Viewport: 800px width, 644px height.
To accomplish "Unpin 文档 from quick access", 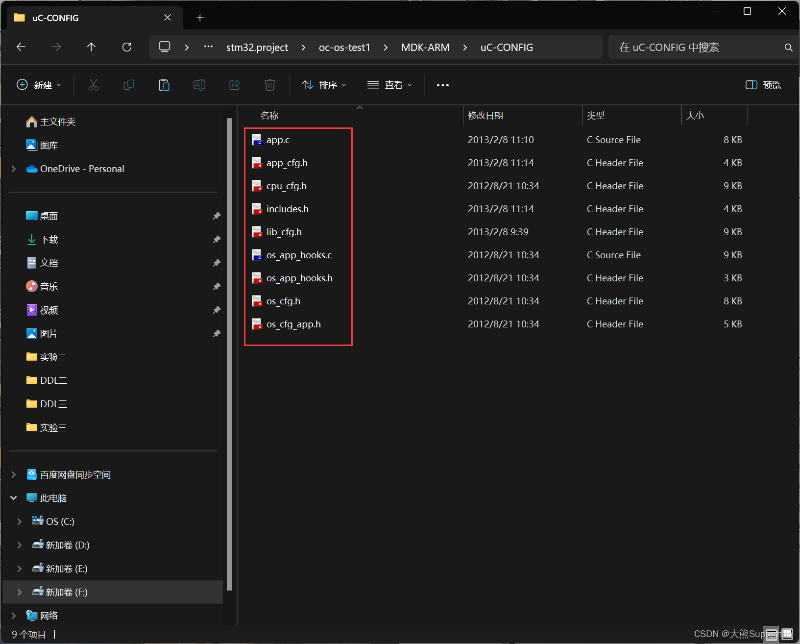I will (217, 263).
